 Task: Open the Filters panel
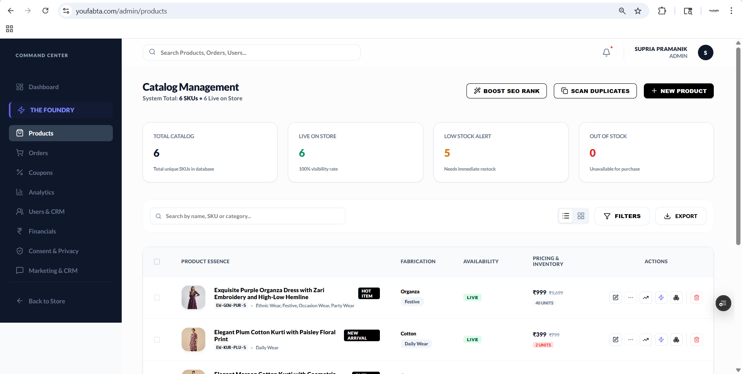(622, 216)
